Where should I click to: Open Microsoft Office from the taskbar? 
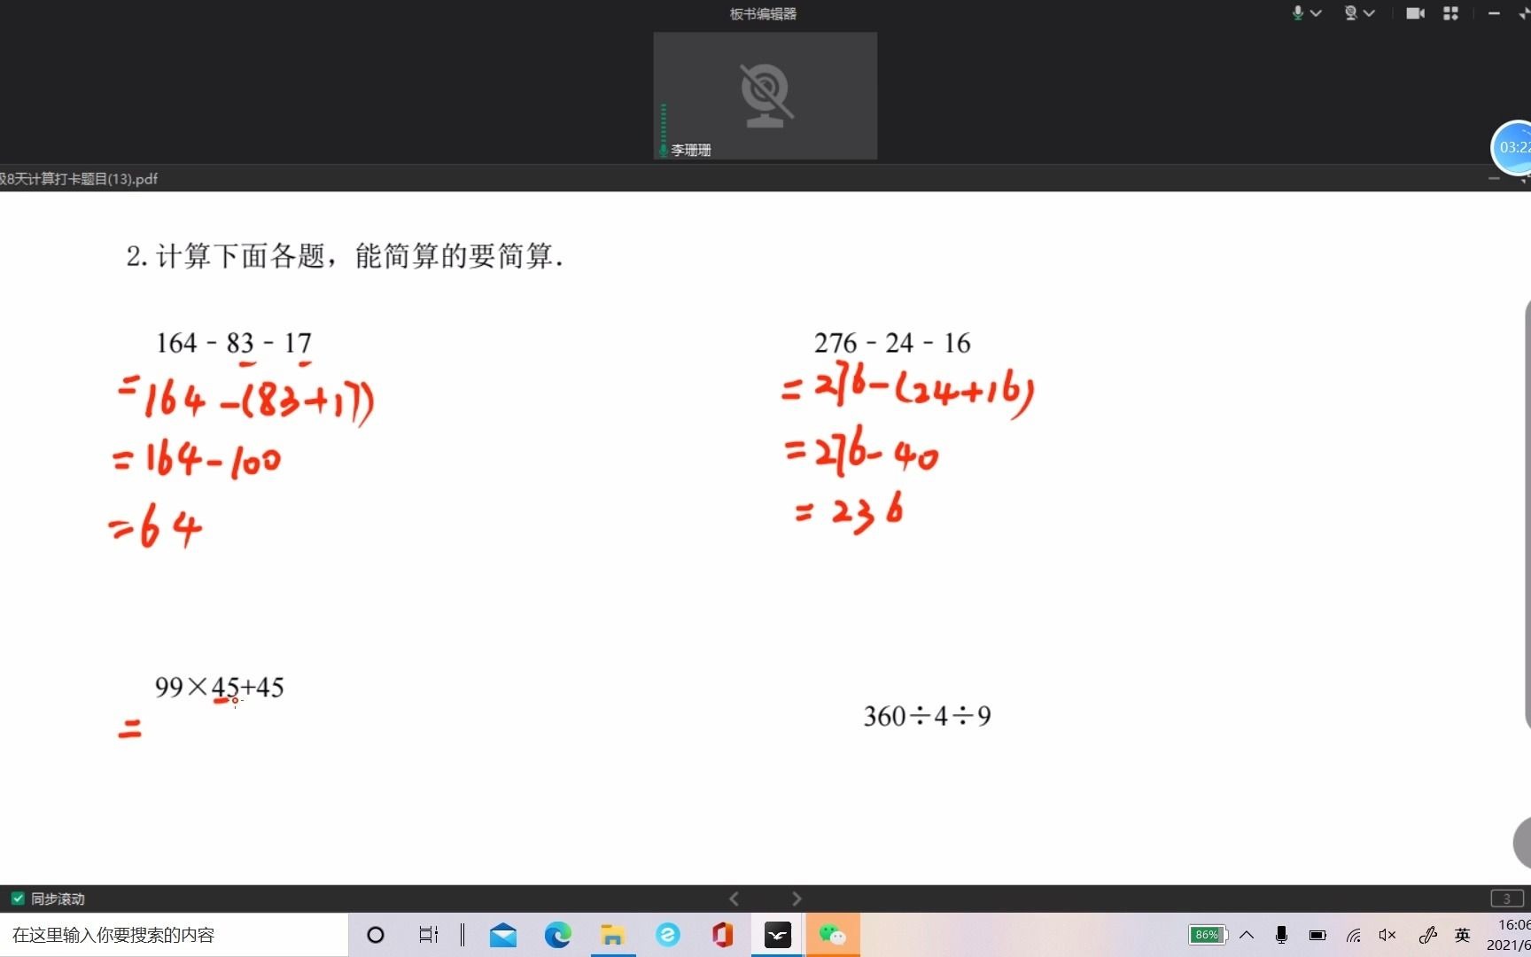click(x=722, y=935)
